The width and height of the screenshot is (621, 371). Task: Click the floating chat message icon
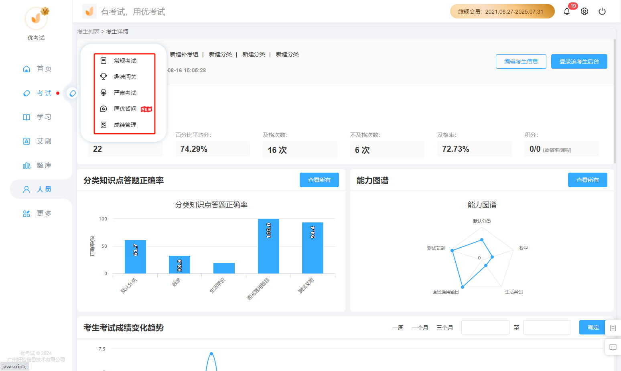613,347
